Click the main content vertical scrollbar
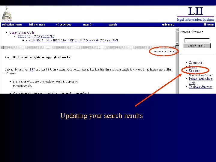This screenshot has width=216, height=162. [177, 72]
